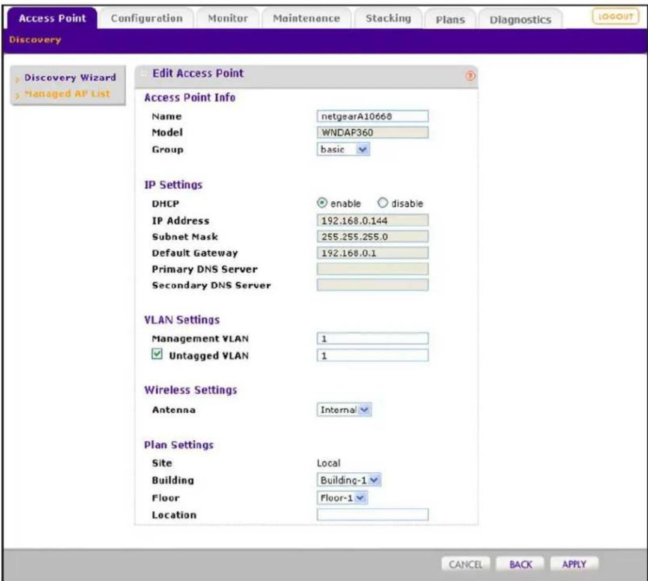Screen dimensions: 648x581
Task: Switch to the Configuration tab
Action: point(147,19)
